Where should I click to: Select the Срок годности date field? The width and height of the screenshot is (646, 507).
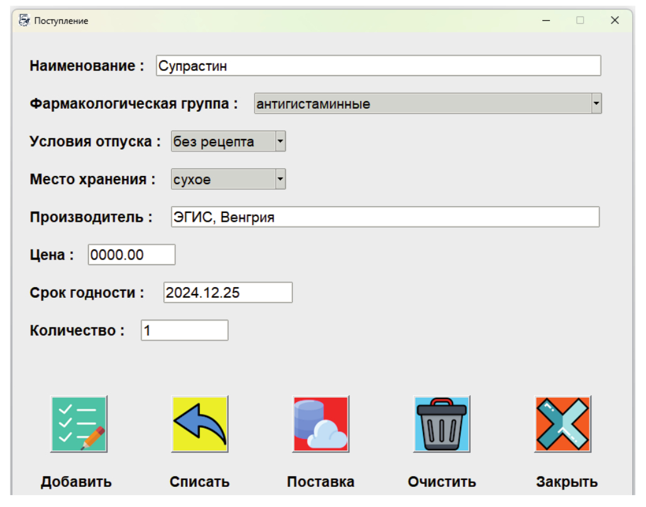click(x=227, y=293)
